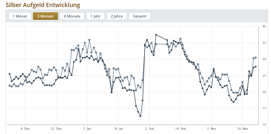Display the 2 Jahre chart period
Image resolution: width=271 pixels, height=134 pixels.
point(117,16)
